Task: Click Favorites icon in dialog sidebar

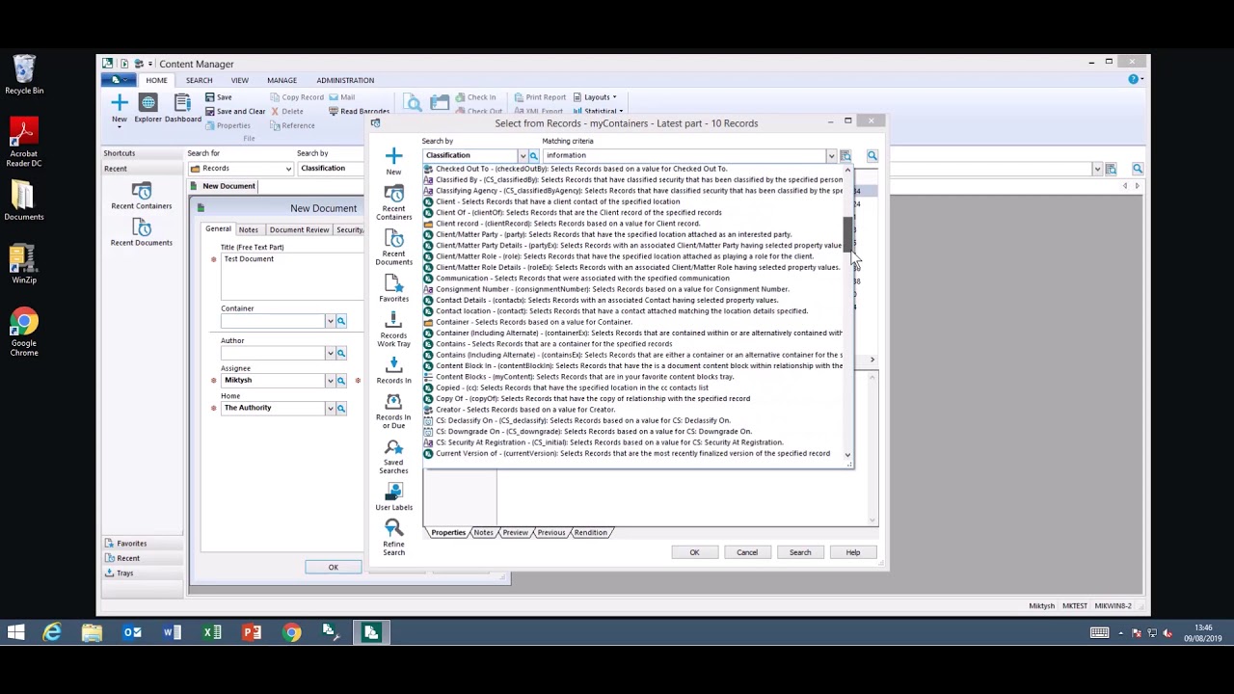Action: 393,287
